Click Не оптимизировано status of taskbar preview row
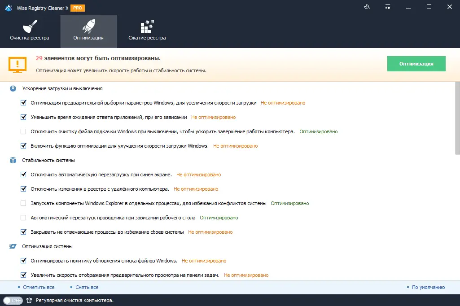Image resolution: width=460 pixels, height=306 pixels. [x=246, y=275]
